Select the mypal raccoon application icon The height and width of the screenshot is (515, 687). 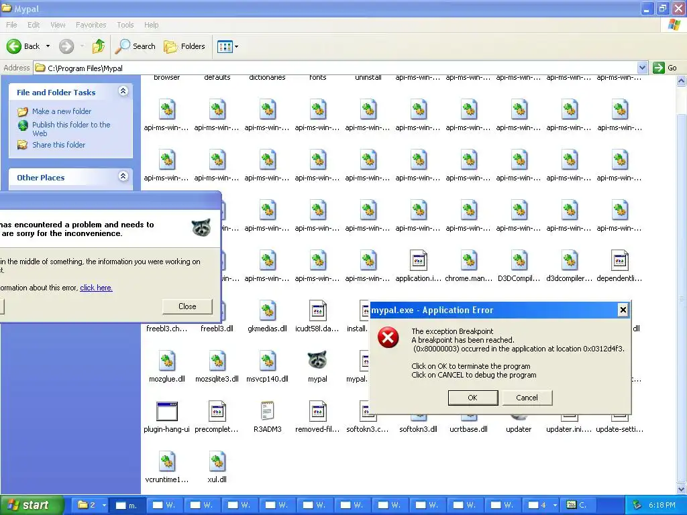click(317, 360)
